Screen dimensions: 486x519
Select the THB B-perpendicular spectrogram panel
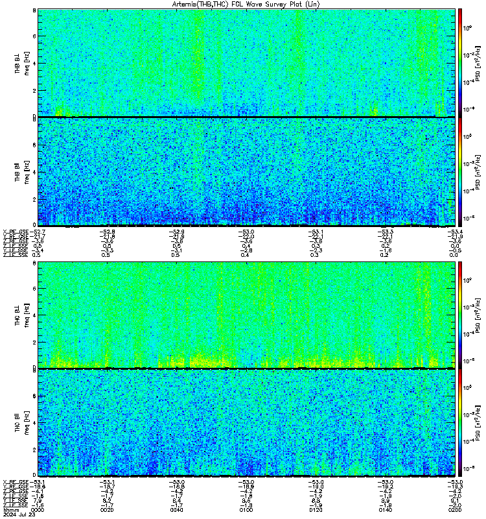coord(247,63)
